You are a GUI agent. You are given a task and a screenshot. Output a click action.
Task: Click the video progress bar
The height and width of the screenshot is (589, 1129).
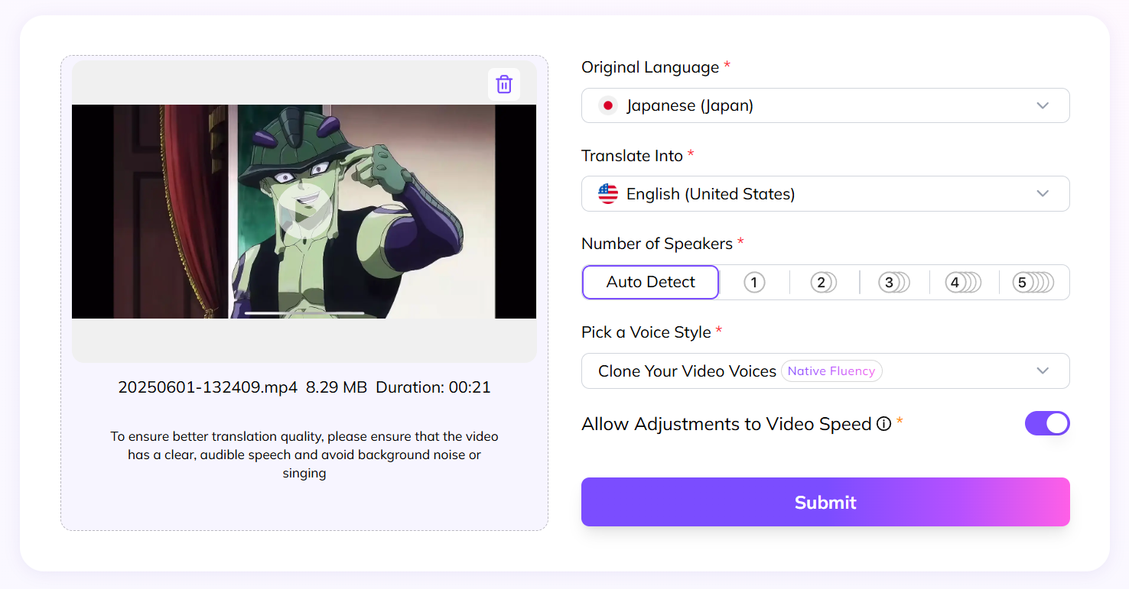[304, 312]
